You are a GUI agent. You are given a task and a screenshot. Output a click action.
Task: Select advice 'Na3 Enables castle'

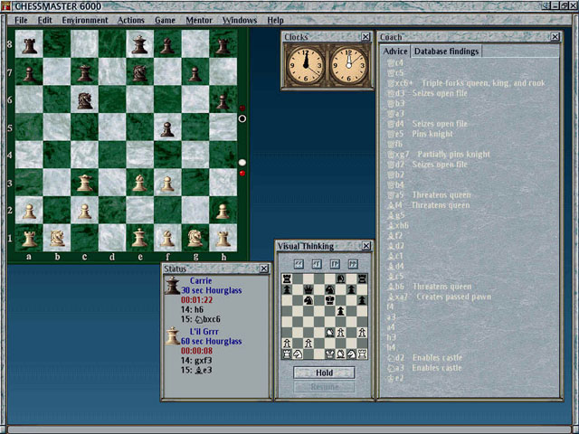[424, 368]
